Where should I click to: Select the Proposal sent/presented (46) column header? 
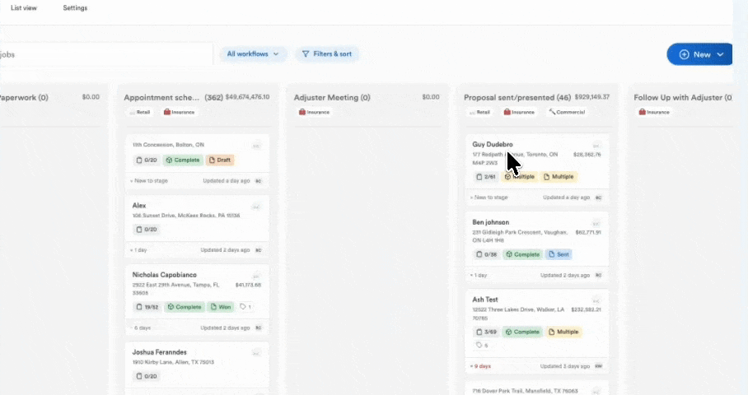pyautogui.click(x=517, y=97)
